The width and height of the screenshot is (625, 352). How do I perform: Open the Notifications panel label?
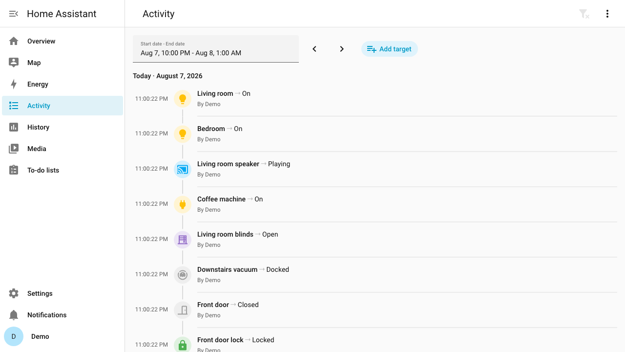(x=47, y=315)
